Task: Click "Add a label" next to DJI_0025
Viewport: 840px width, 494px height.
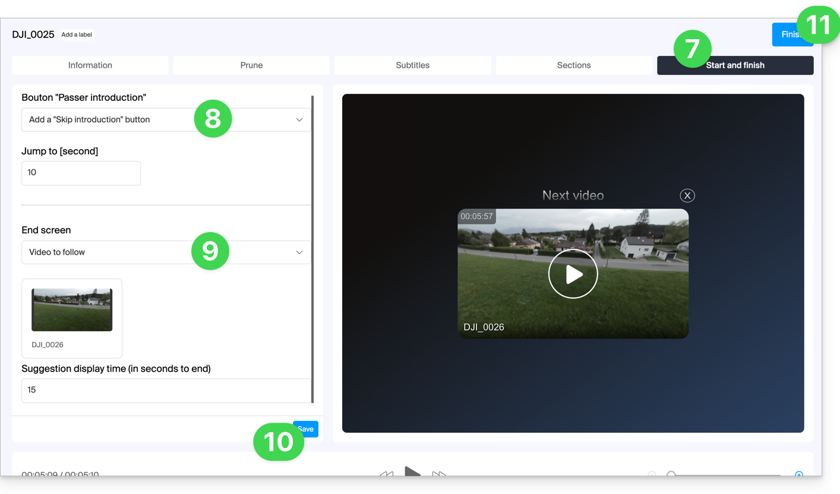Action: tap(77, 34)
